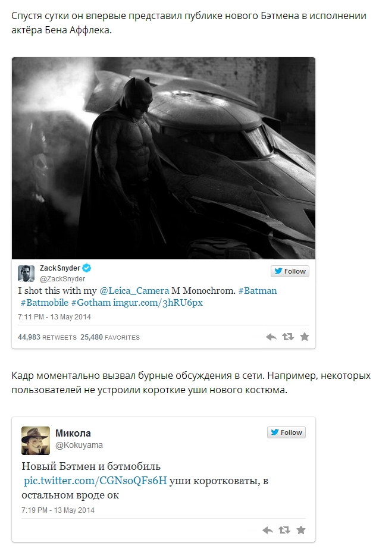Reply to Микола's tweet
Viewport: 376px width, 549px height.
[268, 530]
